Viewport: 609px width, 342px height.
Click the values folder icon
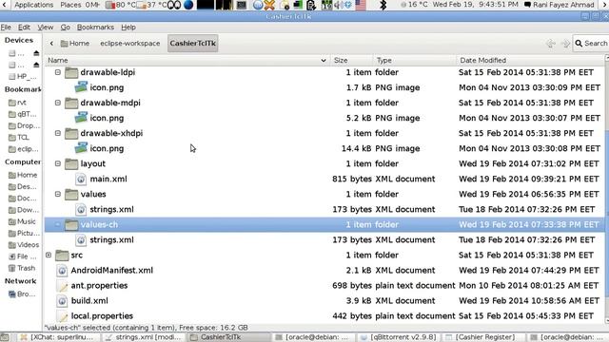(71, 194)
